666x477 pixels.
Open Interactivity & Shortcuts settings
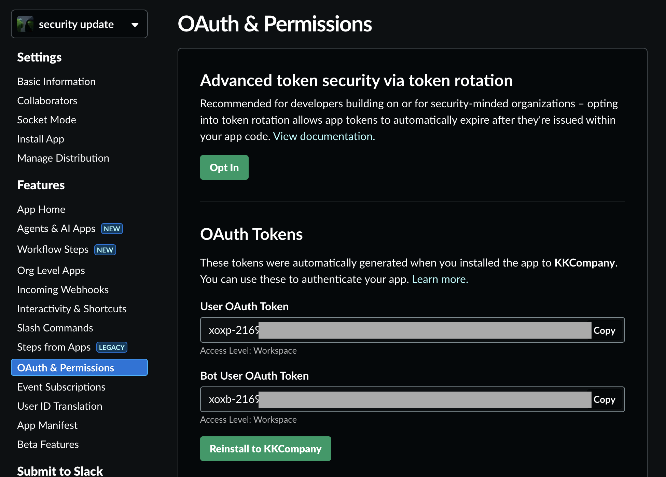coord(72,309)
